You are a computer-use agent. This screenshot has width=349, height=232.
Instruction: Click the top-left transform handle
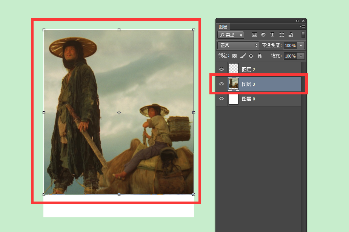(x=44, y=30)
